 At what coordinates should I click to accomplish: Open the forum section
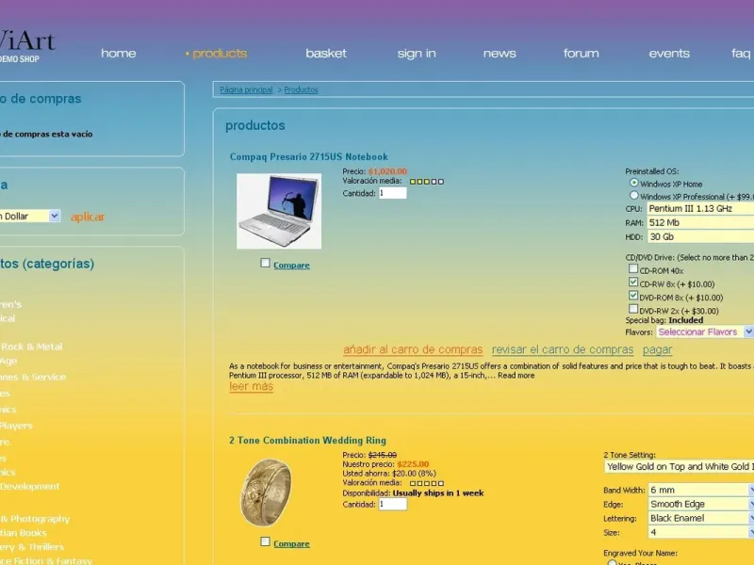[x=581, y=54]
